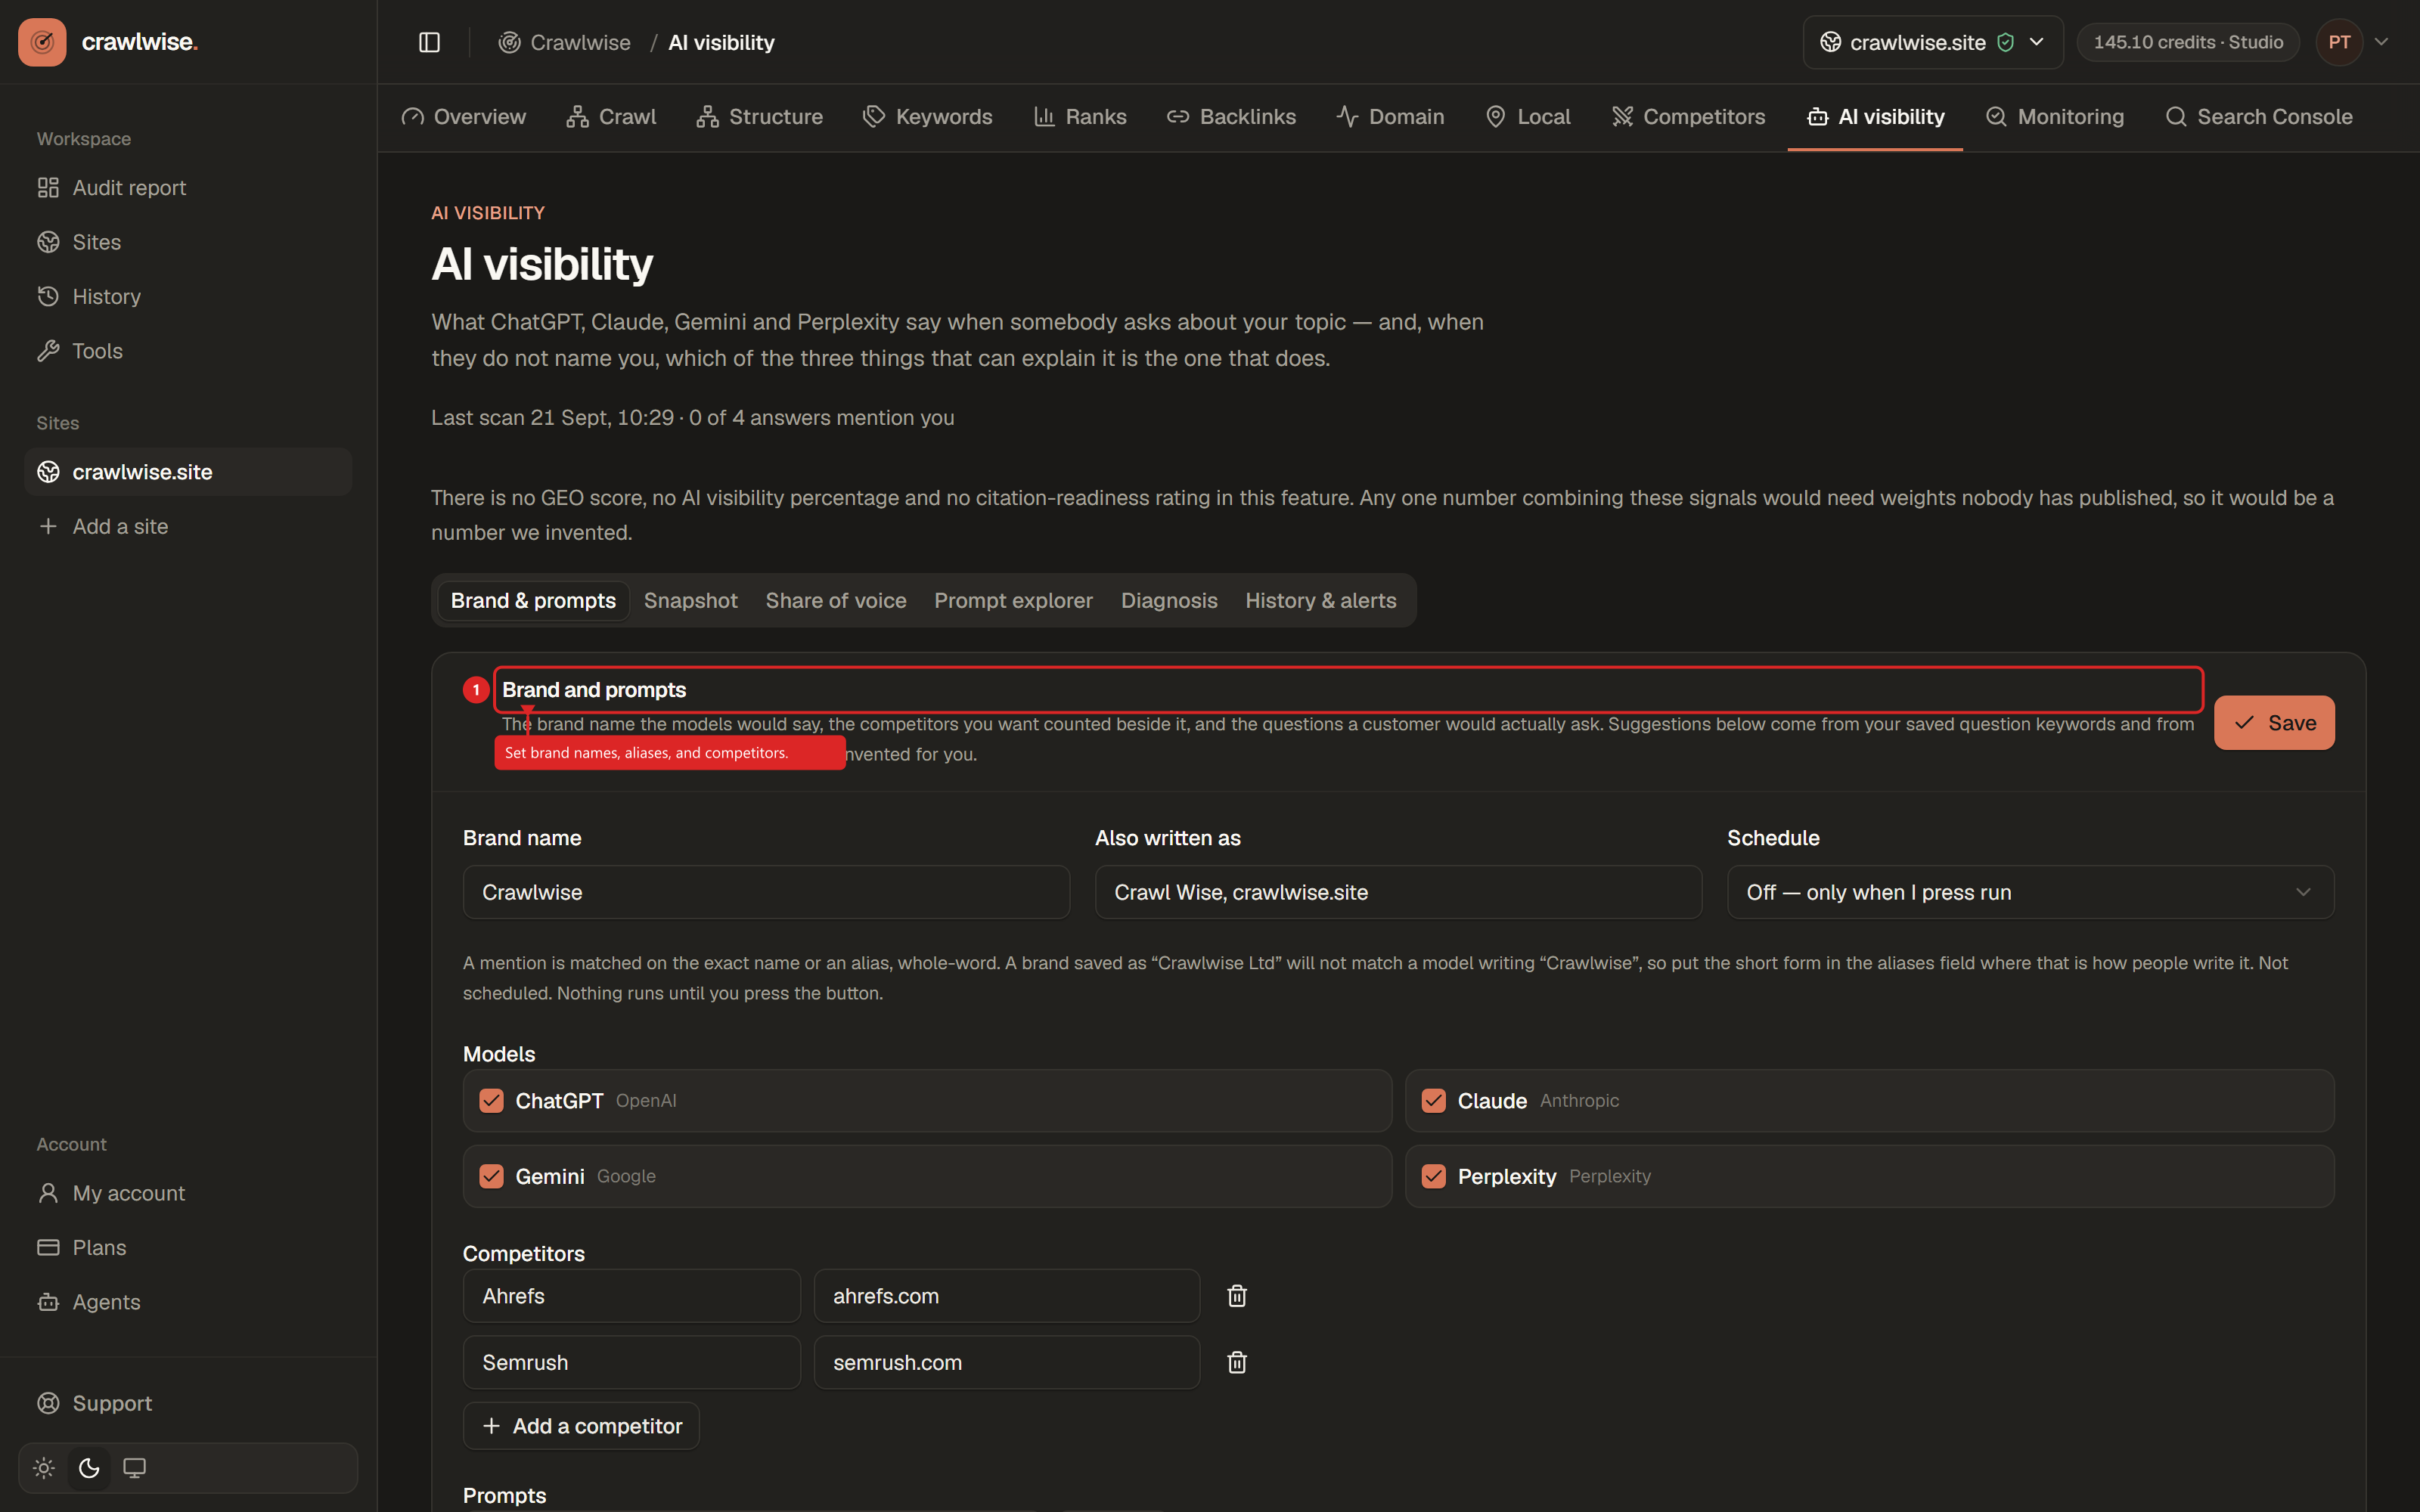
Task: Open the Schedule dropdown
Action: 2030,892
